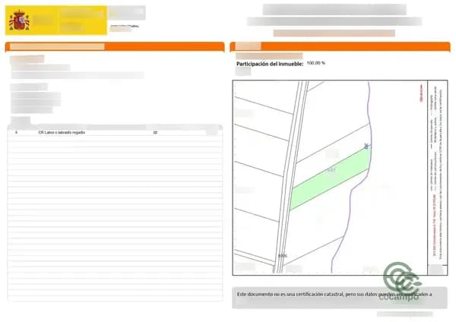Screen dimensions: 456x322
Task: Click the cocampo circular logo watermark
Action: point(402,278)
